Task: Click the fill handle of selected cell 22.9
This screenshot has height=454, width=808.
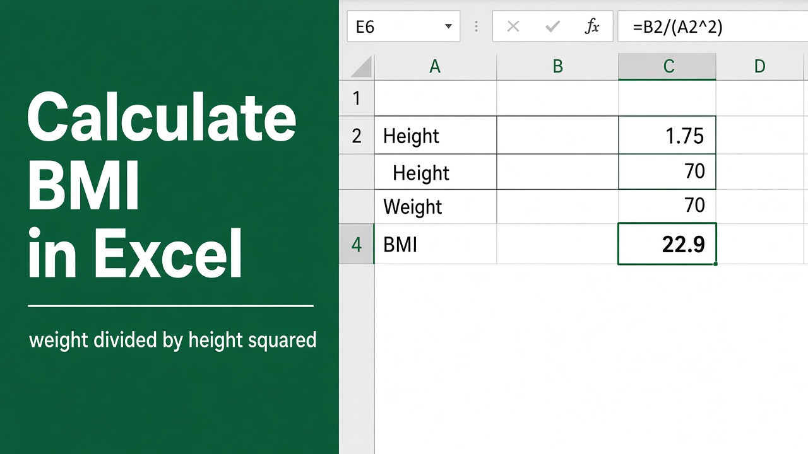Action: (x=715, y=264)
